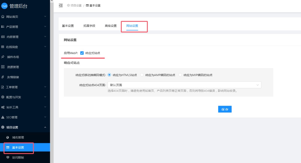Select the 响应为AMP编码的站点 radio option
The height and width of the screenshot is (163, 301).
point(142,75)
